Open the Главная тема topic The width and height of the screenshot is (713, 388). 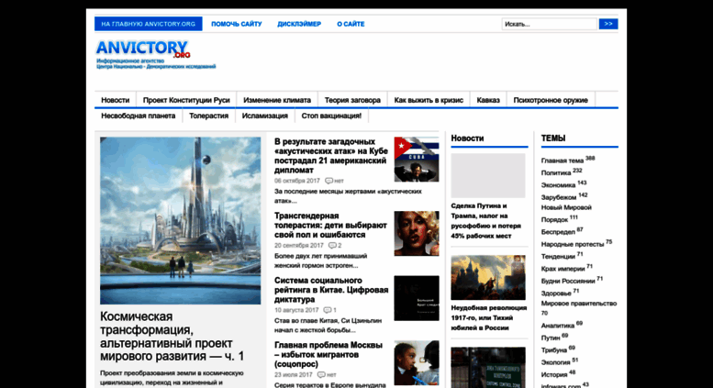pyautogui.click(x=562, y=161)
